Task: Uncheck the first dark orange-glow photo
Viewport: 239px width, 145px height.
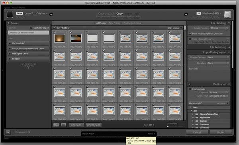Action: 54,32
